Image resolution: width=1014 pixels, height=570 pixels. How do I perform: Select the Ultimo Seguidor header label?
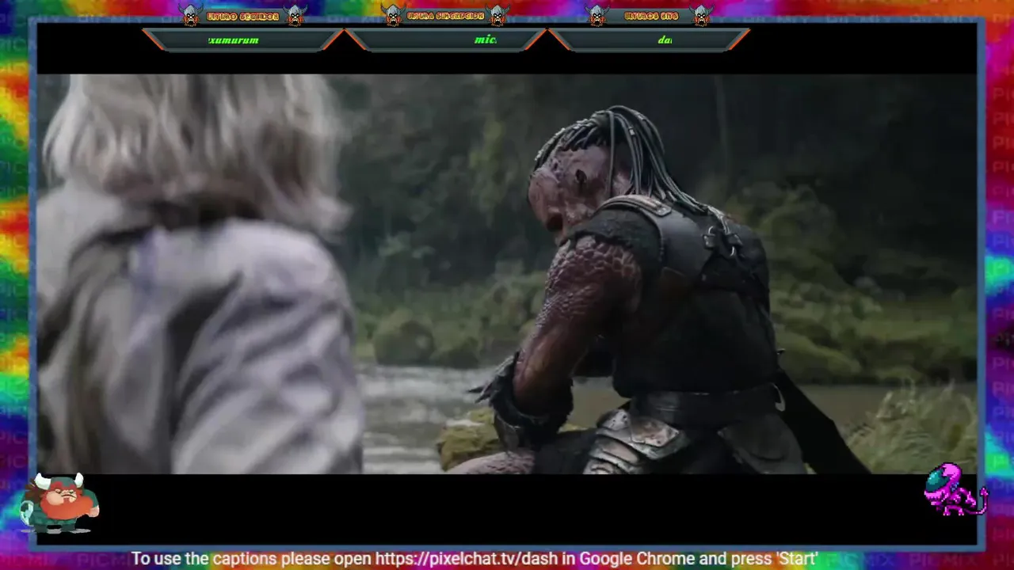[242, 17]
